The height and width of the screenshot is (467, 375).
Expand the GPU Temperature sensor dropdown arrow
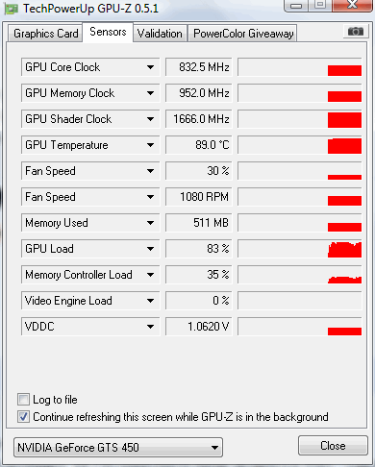point(150,145)
